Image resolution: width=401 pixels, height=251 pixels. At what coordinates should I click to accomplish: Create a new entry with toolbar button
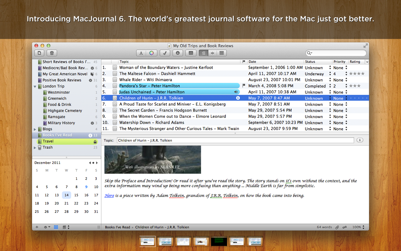(x=39, y=53)
